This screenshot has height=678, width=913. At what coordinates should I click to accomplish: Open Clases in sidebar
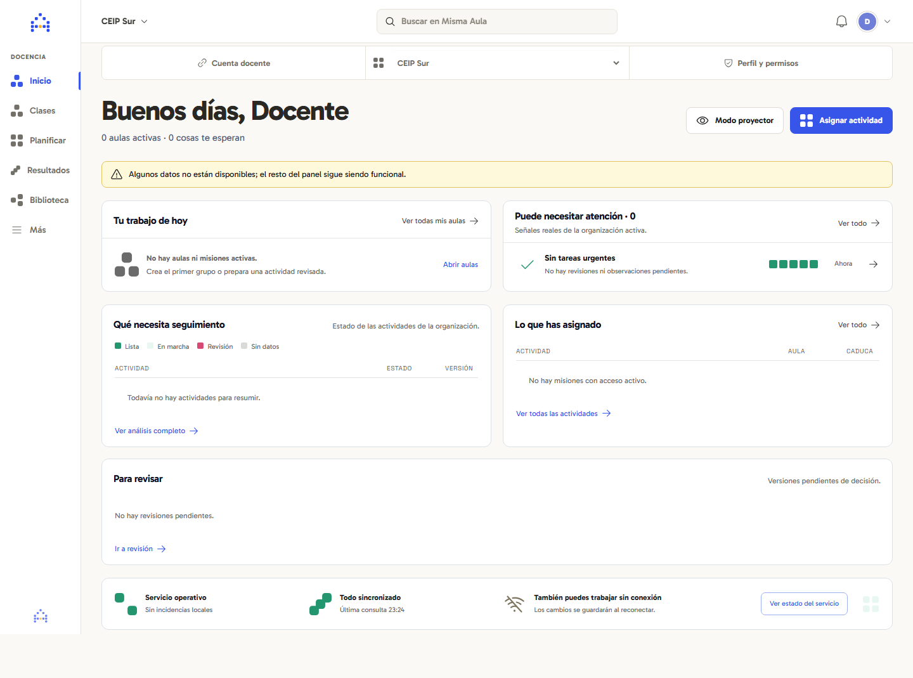(x=40, y=110)
